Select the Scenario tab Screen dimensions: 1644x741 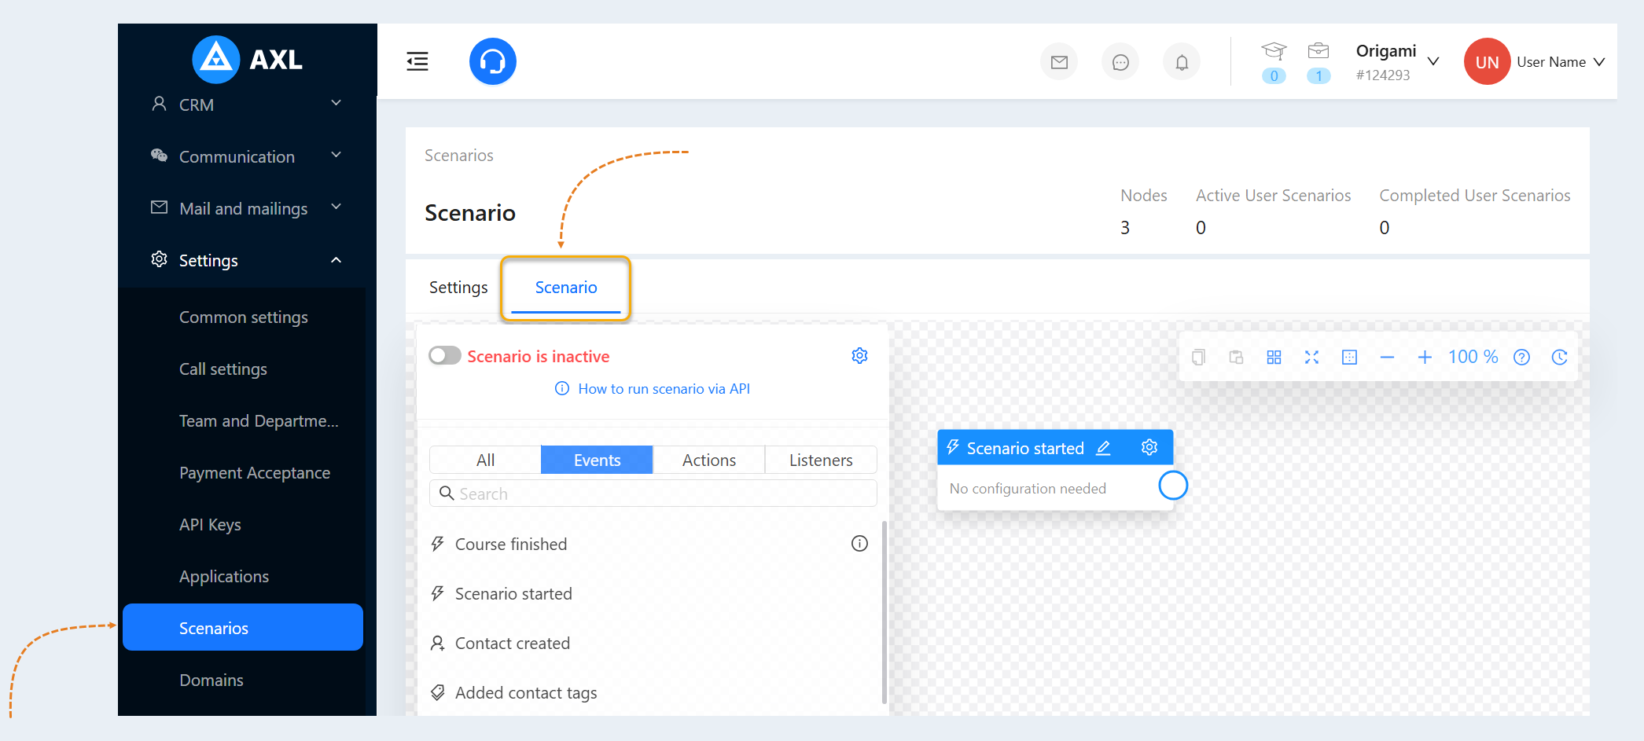click(x=566, y=288)
